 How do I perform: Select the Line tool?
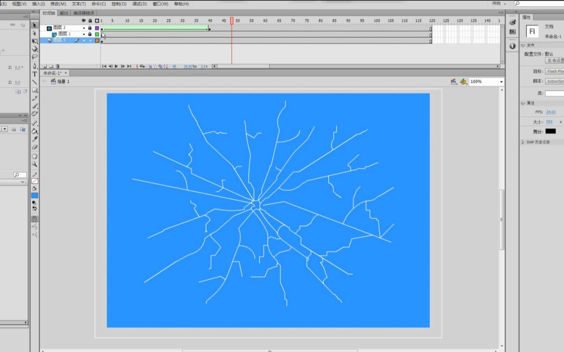(35, 82)
